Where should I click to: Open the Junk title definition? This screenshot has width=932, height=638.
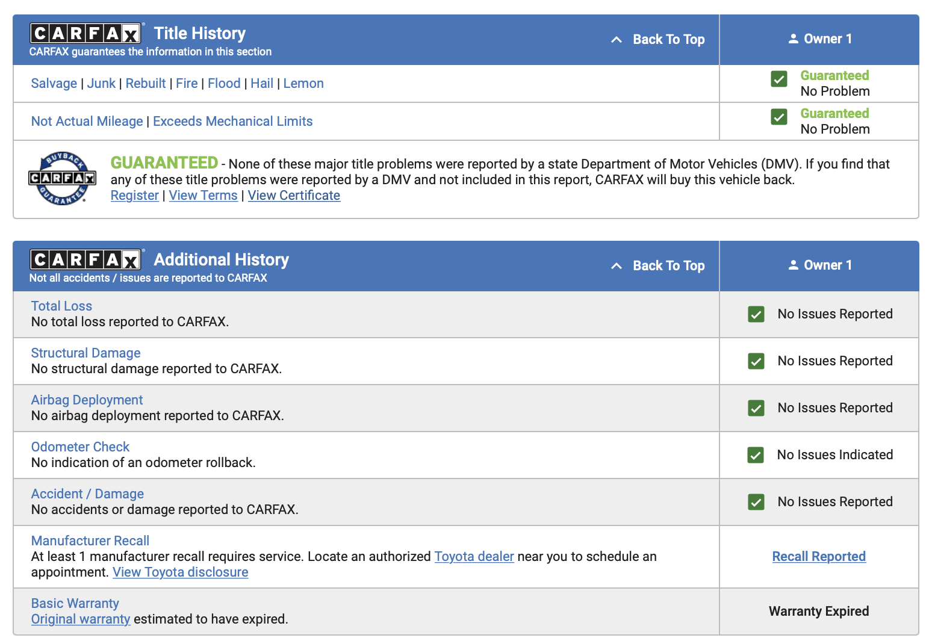point(101,84)
